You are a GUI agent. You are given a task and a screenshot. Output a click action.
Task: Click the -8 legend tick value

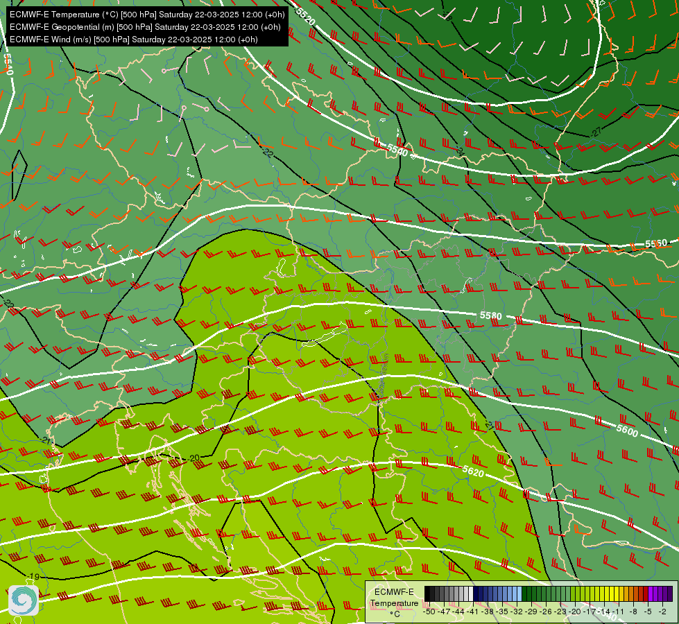click(633, 612)
